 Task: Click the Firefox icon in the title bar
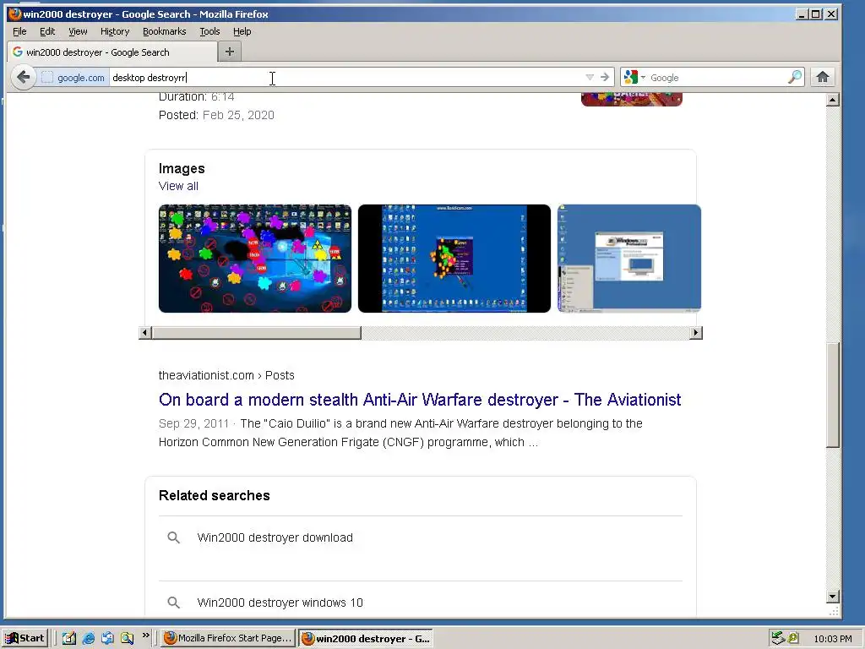[x=14, y=14]
